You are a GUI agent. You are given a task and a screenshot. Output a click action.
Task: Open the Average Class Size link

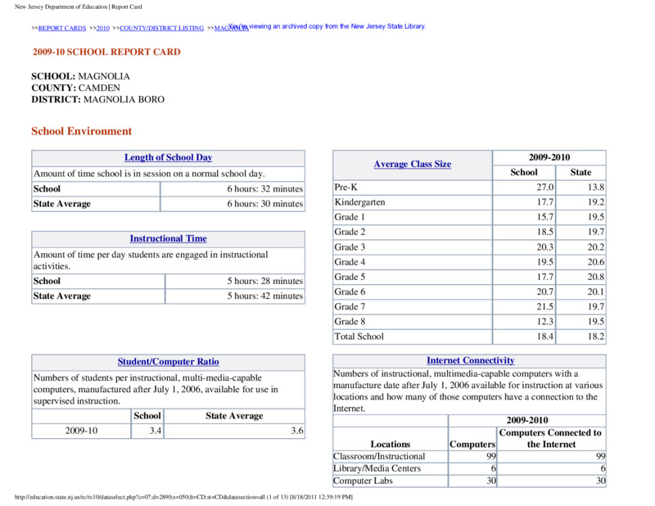(x=413, y=165)
